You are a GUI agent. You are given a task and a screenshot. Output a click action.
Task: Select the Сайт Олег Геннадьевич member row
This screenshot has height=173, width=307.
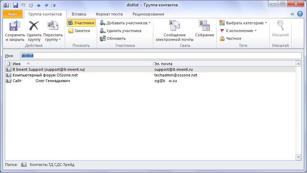pyautogui.click(x=151, y=81)
